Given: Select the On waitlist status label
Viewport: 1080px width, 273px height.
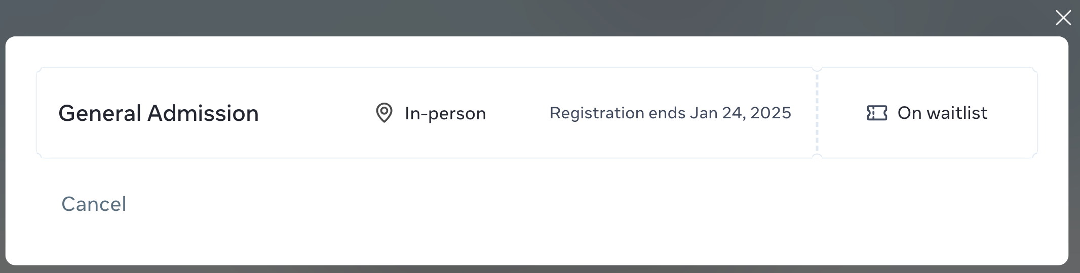Looking at the screenshot, I should pos(942,113).
